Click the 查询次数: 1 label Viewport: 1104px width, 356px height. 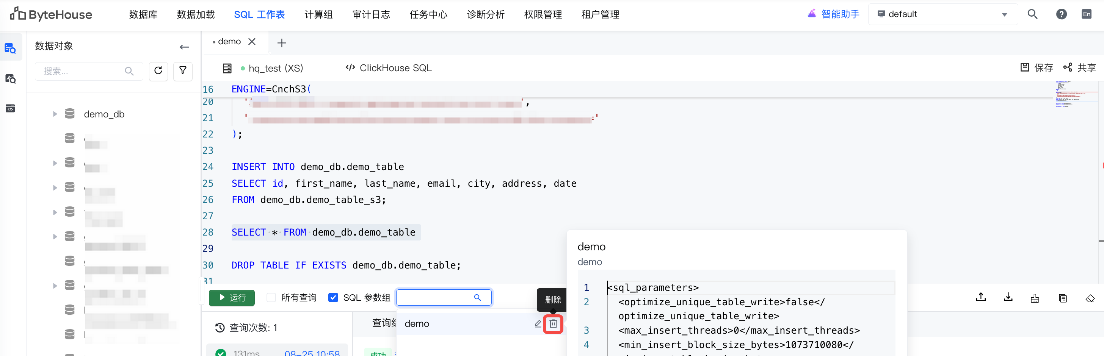click(253, 328)
